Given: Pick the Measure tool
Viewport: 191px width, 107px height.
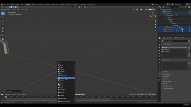Looking at the screenshot, I should coord(3,39).
